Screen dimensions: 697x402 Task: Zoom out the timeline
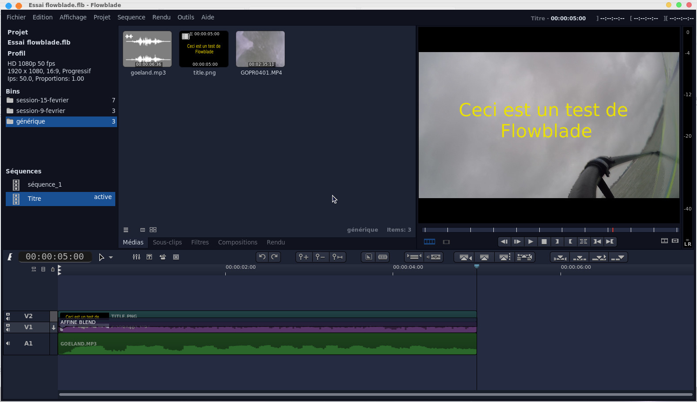tap(320, 257)
